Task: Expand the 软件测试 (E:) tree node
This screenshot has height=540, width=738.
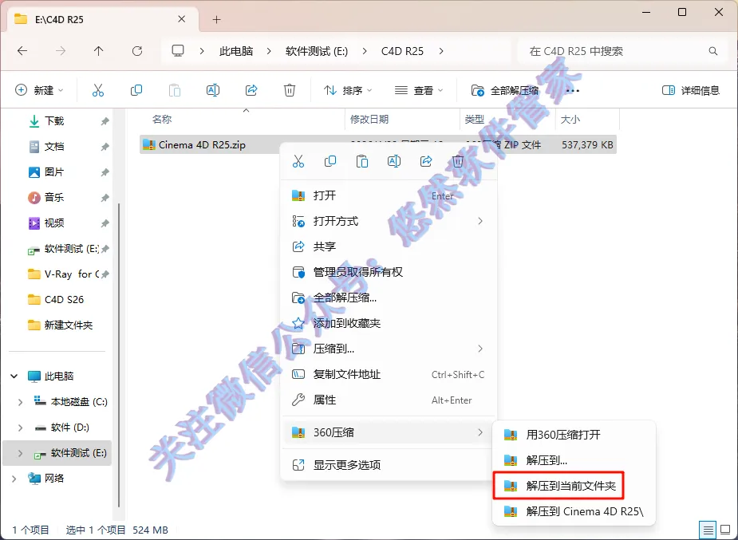Action: [x=20, y=453]
